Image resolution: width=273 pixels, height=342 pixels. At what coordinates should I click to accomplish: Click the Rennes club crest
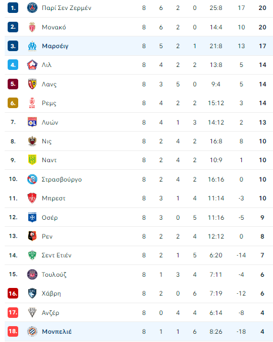tap(32, 236)
